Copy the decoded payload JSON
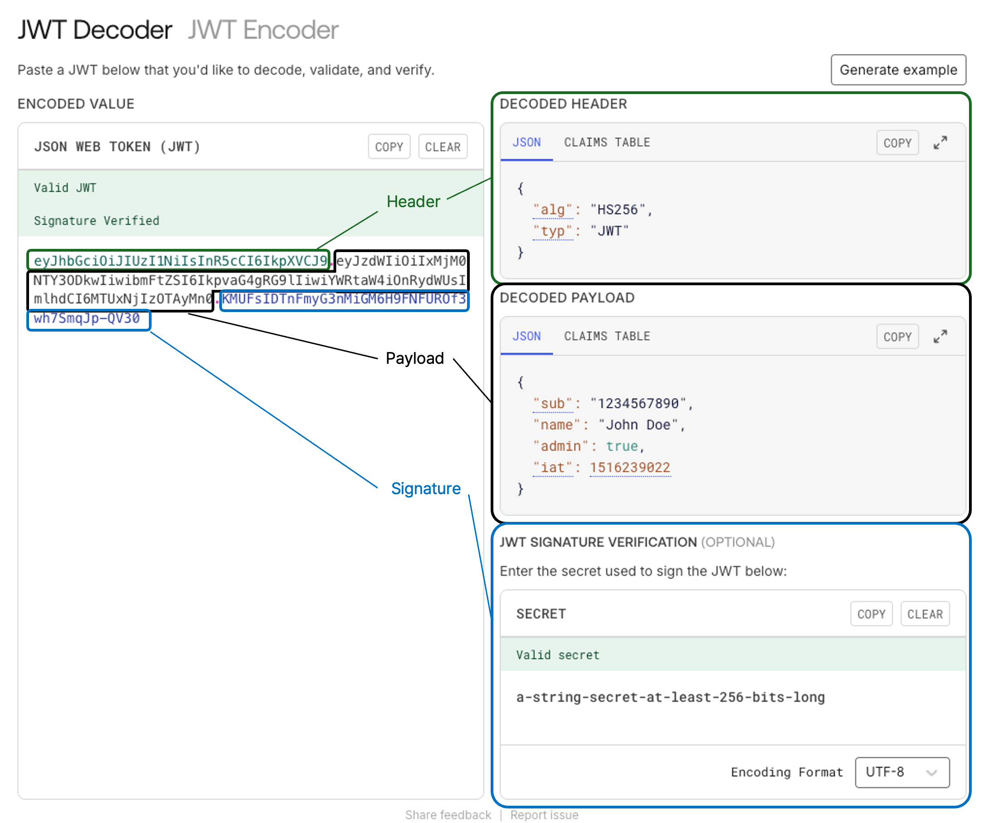Viewport: 984px width, 823px height. 897,337
